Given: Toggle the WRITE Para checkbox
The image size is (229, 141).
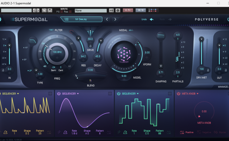Looking at the screenshot, I should [70, 12].
